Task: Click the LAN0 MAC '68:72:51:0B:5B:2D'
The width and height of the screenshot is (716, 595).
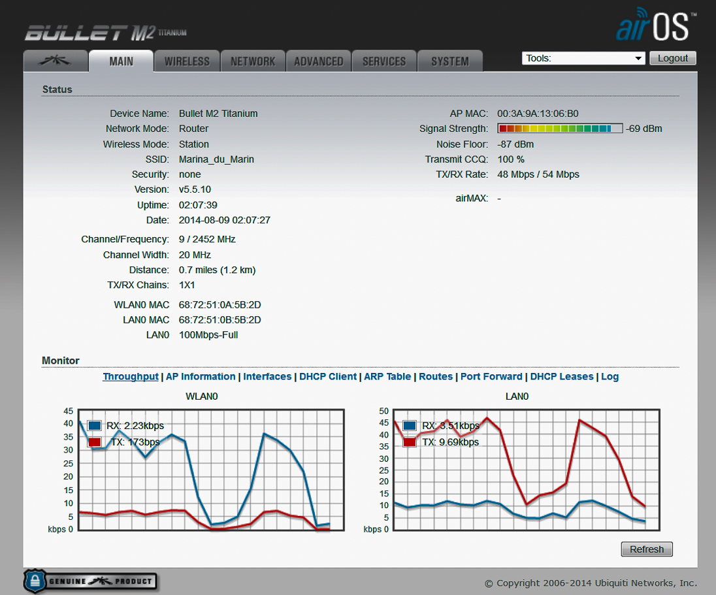Action: (x=220, y=320)
